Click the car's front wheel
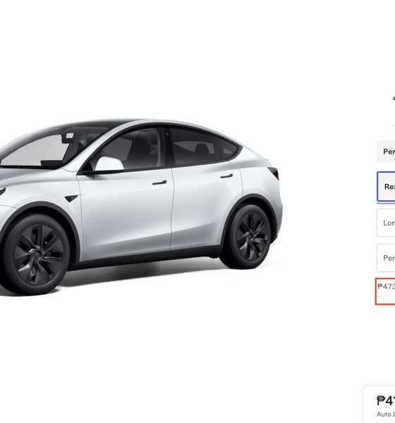Viewport: 395px width, 423px height. pos(37,255)
